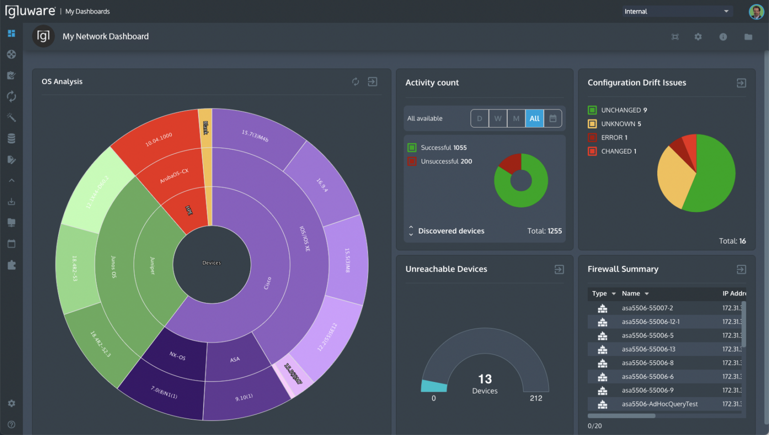
Task: Open the Unreachable Devices export link
Action: [x=559, y=269]
